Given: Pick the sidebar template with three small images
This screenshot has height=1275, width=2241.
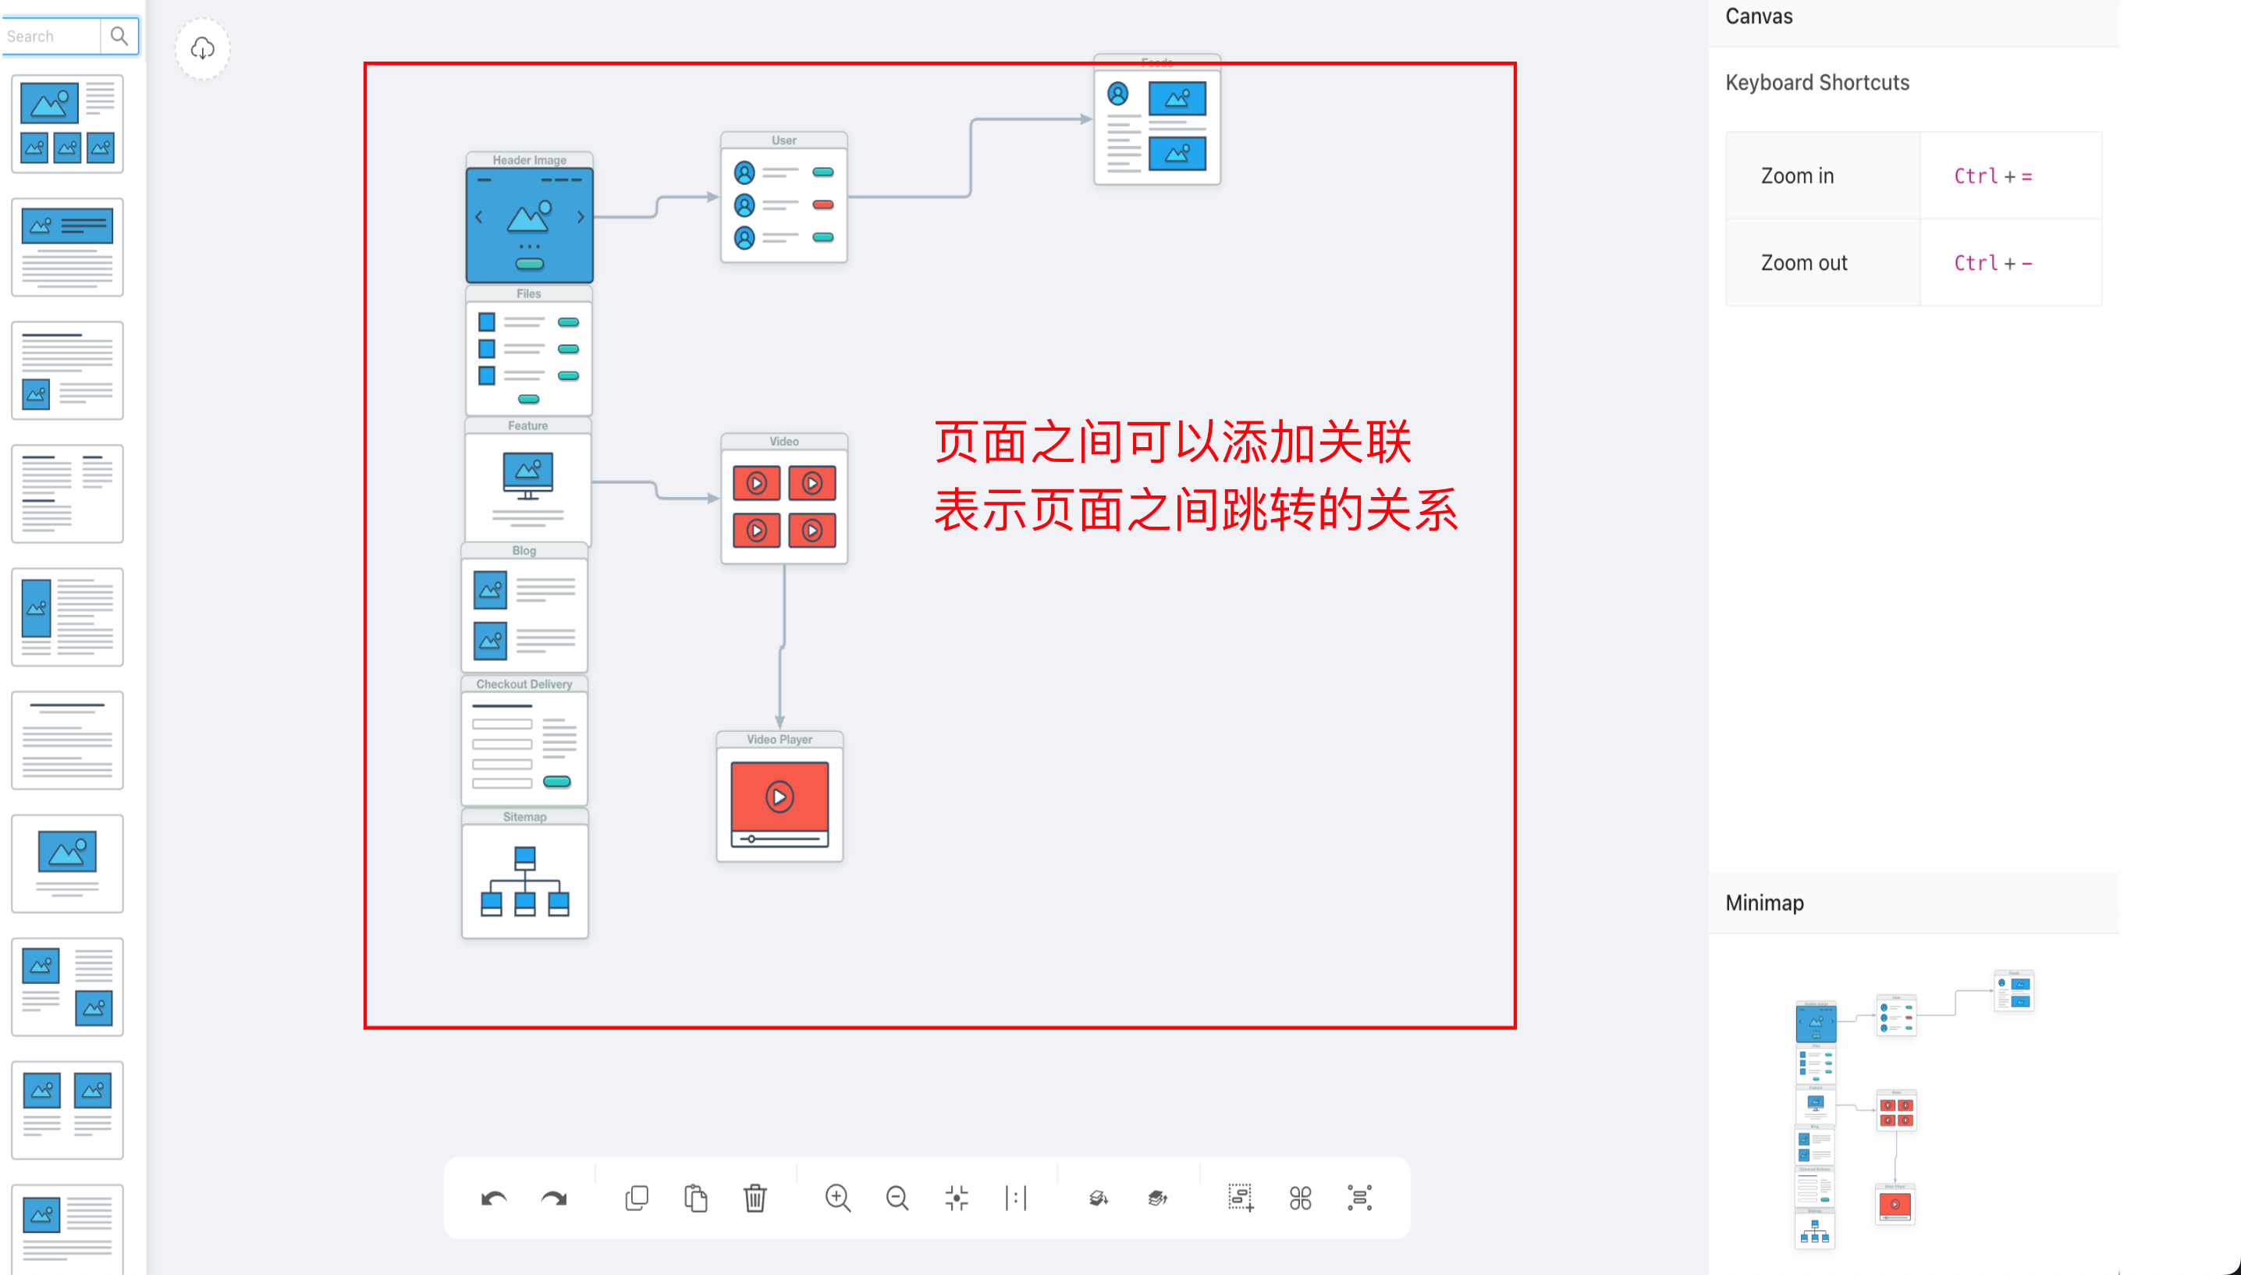Looking at the screenshot, I should [x=67, y=123].
